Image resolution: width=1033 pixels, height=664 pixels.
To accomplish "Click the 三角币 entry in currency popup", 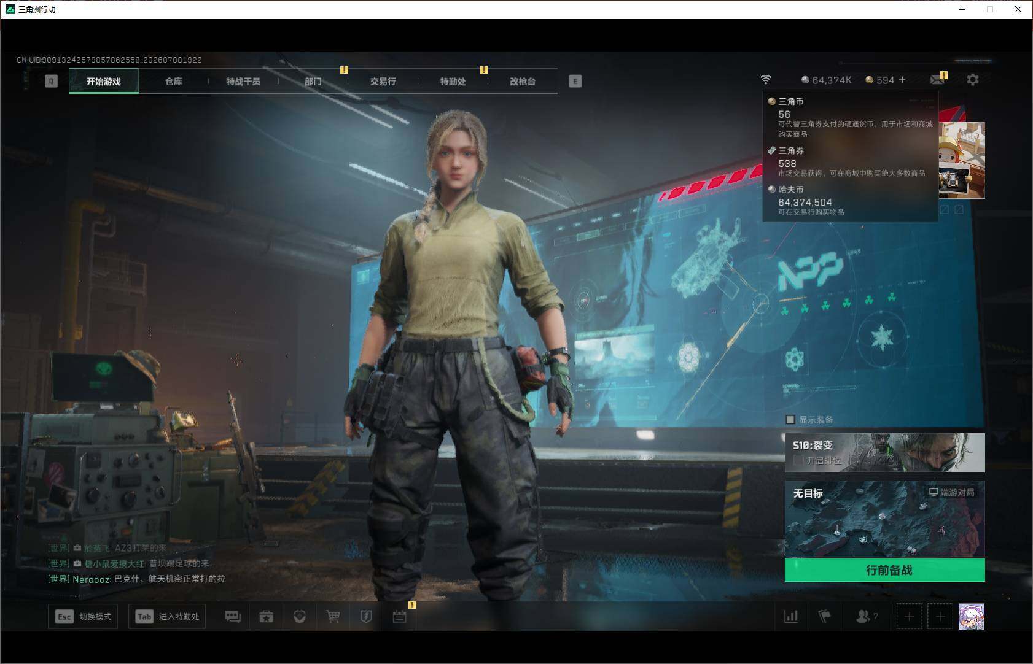I will (850, 117).
